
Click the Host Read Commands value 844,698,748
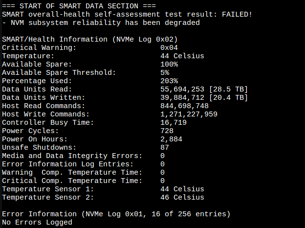pyautogui.click(x=184, y=106)
